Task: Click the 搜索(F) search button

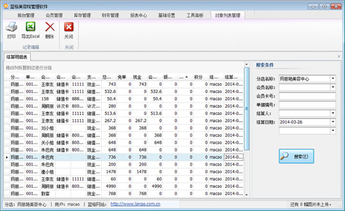Action: (x=296, y=156)
